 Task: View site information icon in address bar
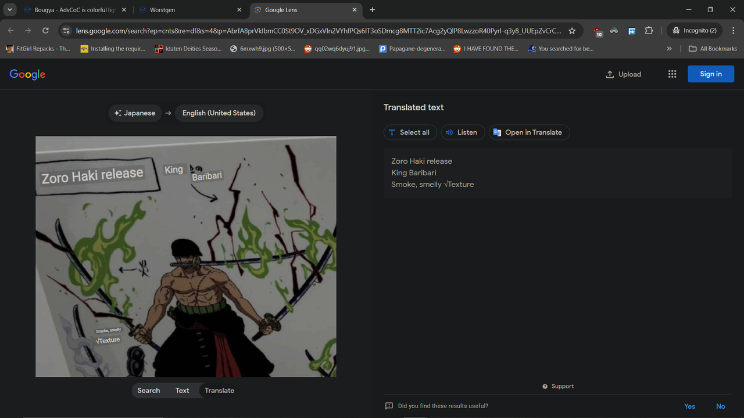coord(66,31)
